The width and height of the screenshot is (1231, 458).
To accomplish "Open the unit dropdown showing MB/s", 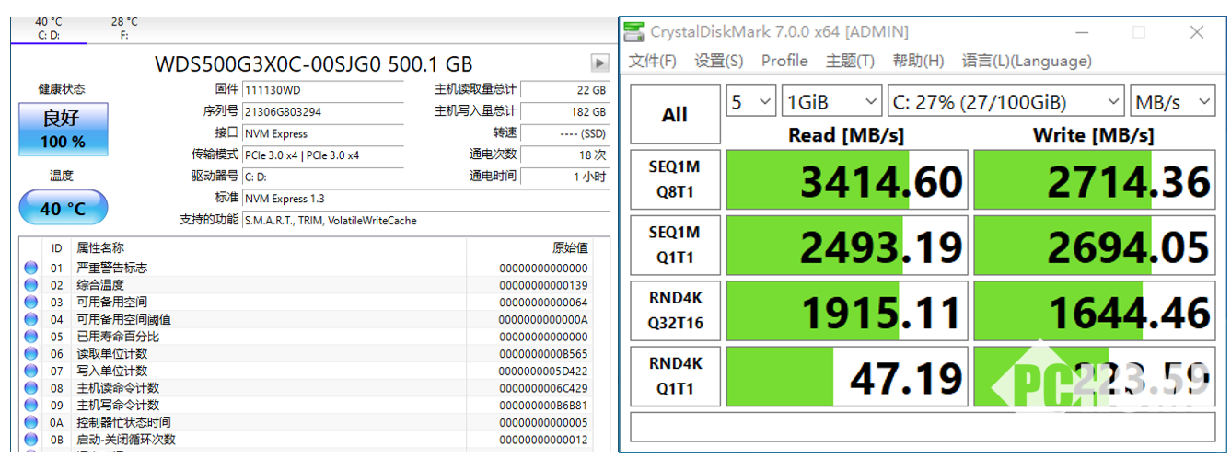I will [1172, 101].
